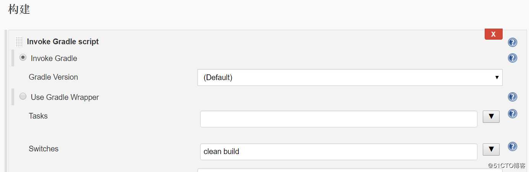
Task: Select the Invoke Gradle radio button
Action: coord(23,58)
